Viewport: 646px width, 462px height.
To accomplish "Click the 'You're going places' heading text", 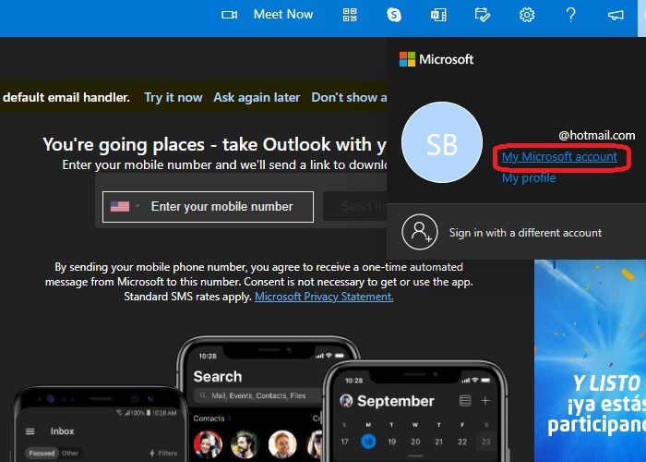I will (x=214, y=144).
